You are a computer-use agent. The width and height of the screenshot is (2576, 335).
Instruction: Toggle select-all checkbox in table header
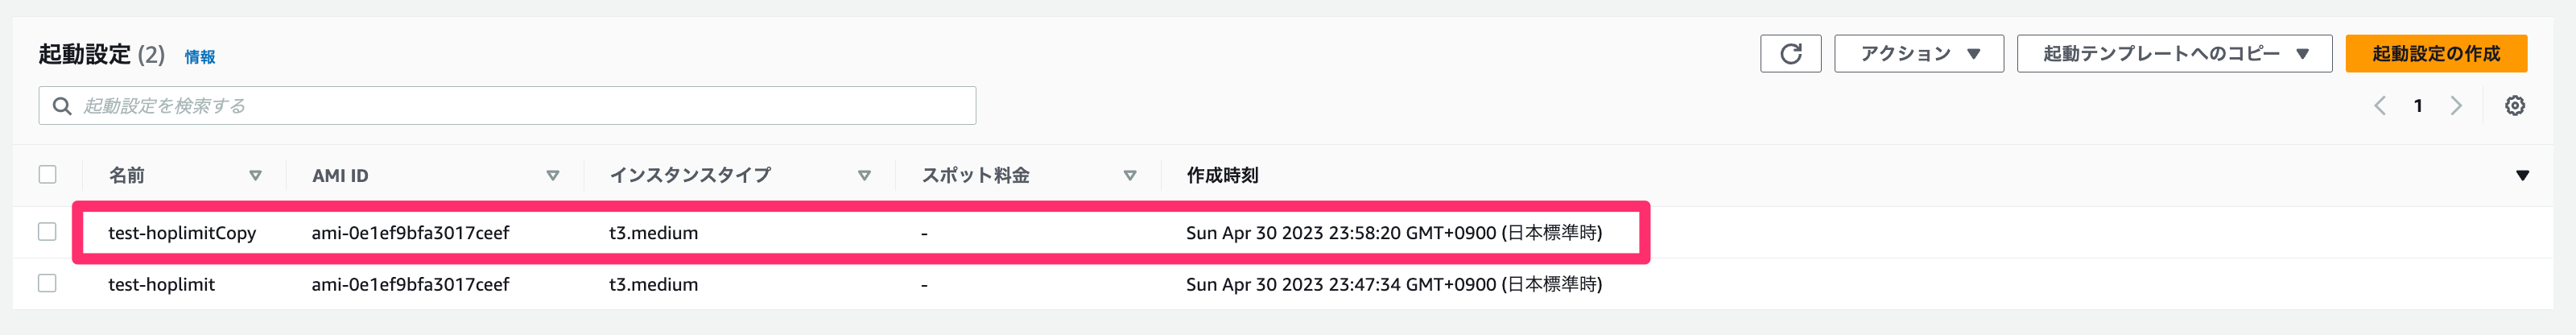pyautogui.click(x=47, y=175)
